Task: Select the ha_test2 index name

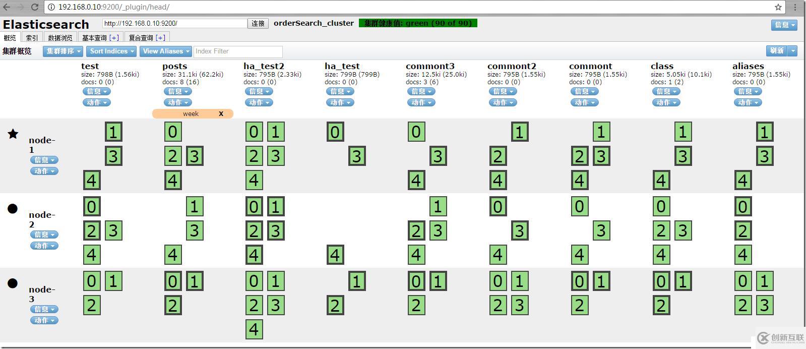Action: pos(264,66)
